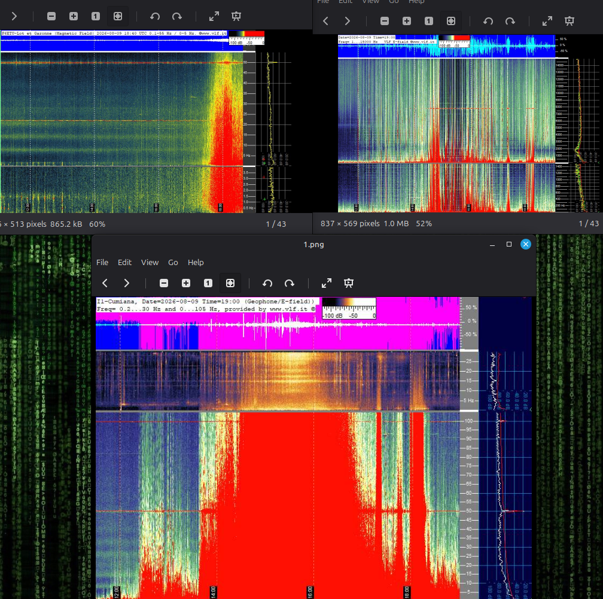The image size is (603, 599).
Task: Toggle best fit in F6ETU magnetic field viewer
Action: pos(118,16)
